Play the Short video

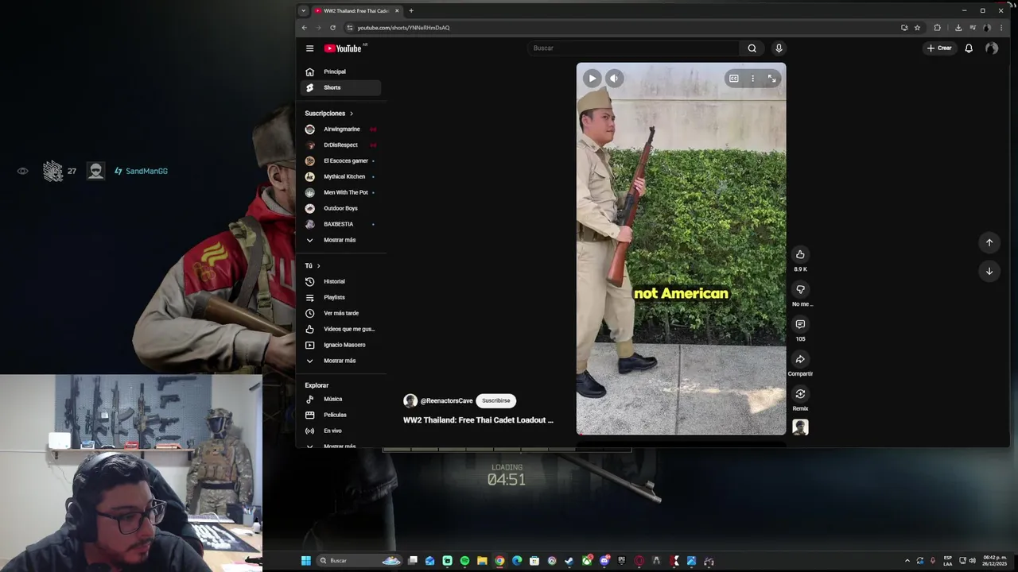[592, 78]
